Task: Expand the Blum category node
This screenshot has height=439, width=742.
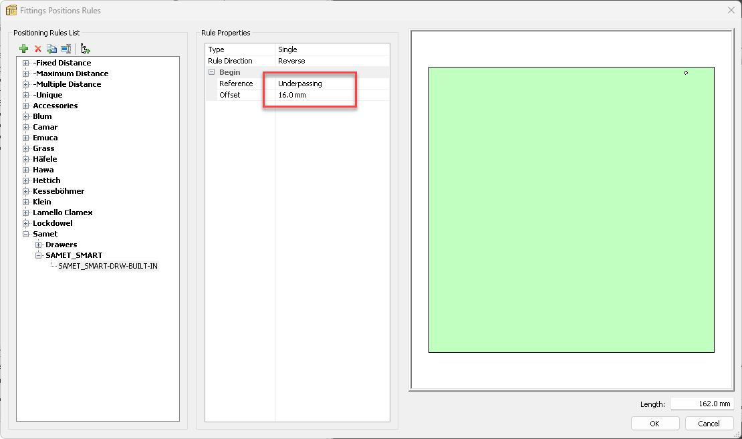Action: pyautogui.click(x=26, y=116)
